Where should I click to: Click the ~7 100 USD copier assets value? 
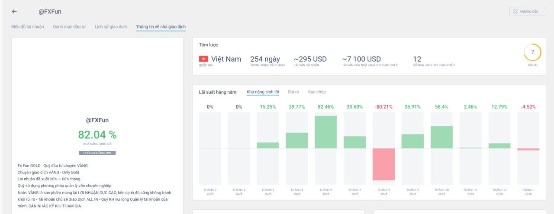(x=361, y=59)
